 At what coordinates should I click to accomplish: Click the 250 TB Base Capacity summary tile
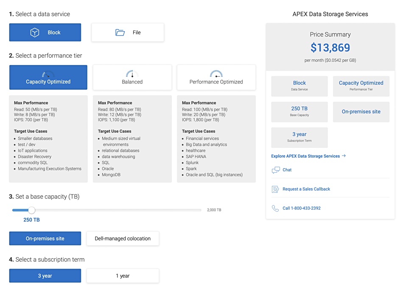coord(299,111)
